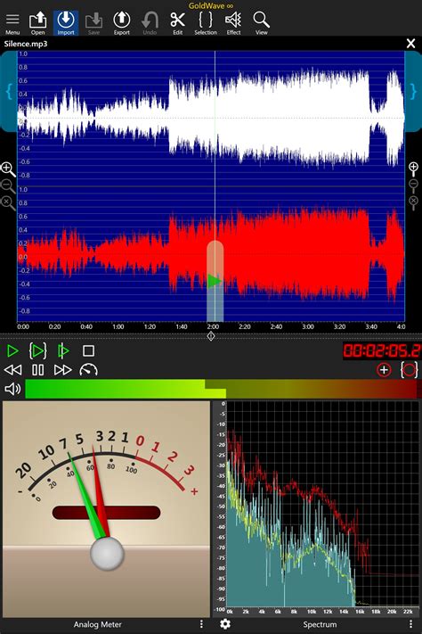Screen dimensions: 422x634
Task: Zoom in vertically with right plus icon
Action: 413,169
